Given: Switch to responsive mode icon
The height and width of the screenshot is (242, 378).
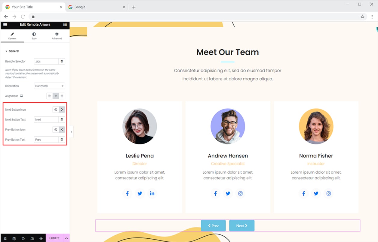Looking at the screenshot, I should 32,238.
